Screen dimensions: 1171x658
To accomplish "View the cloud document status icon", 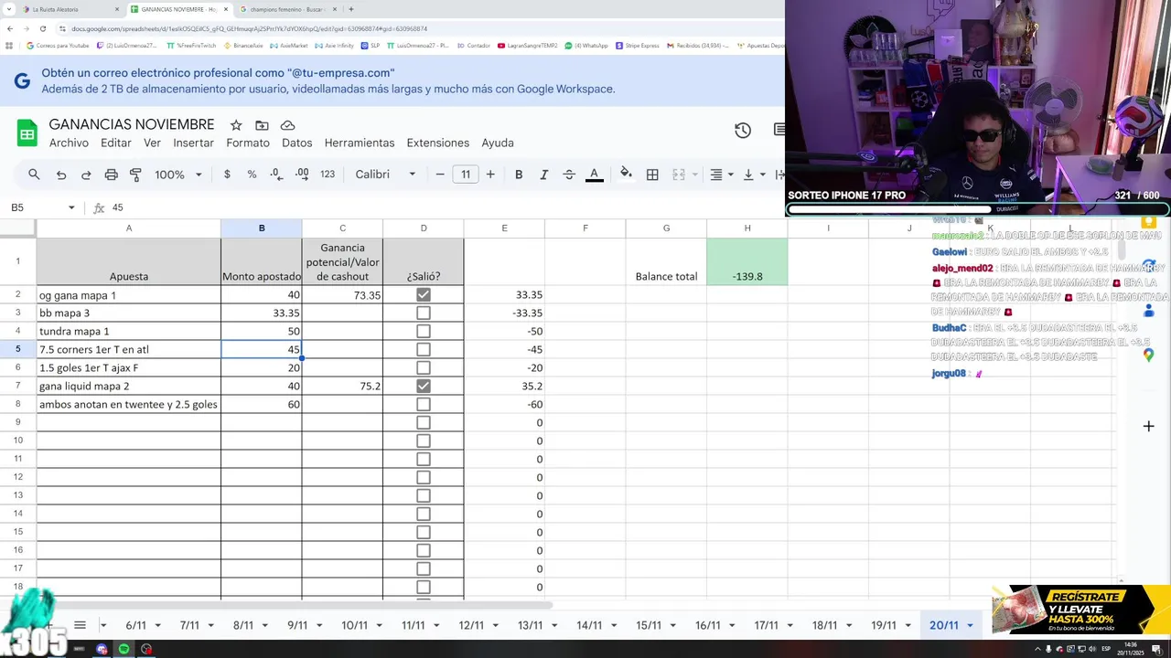I will (287, 125).
